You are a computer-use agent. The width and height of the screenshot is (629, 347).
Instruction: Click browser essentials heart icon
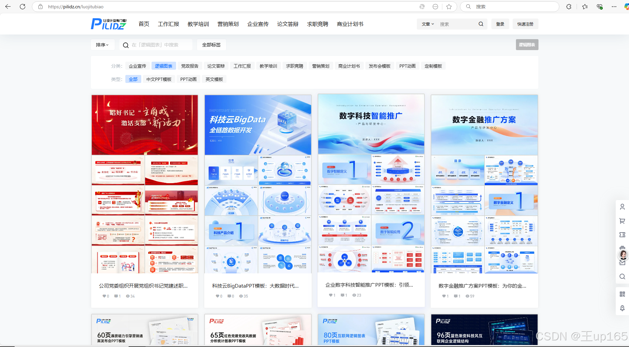pyautogui.click(x=599, y=7)
